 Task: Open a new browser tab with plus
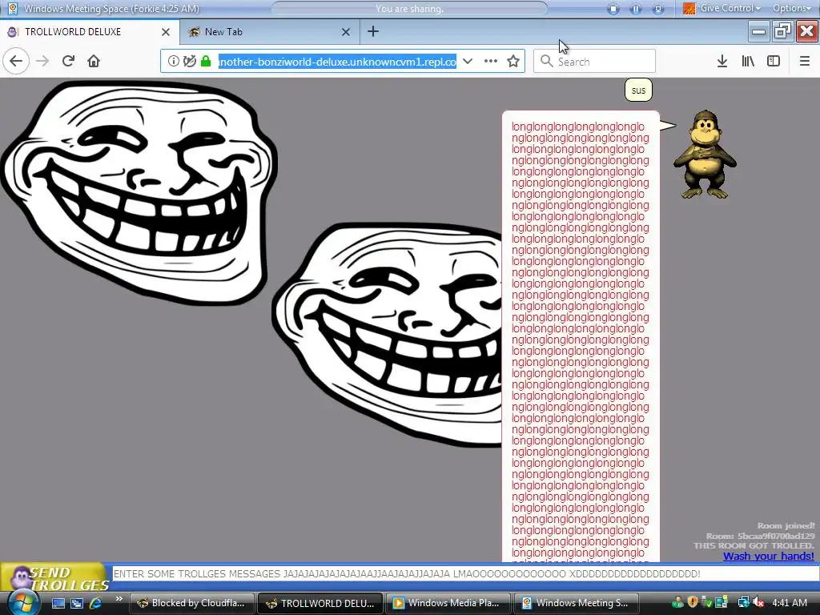coord(373,31)
